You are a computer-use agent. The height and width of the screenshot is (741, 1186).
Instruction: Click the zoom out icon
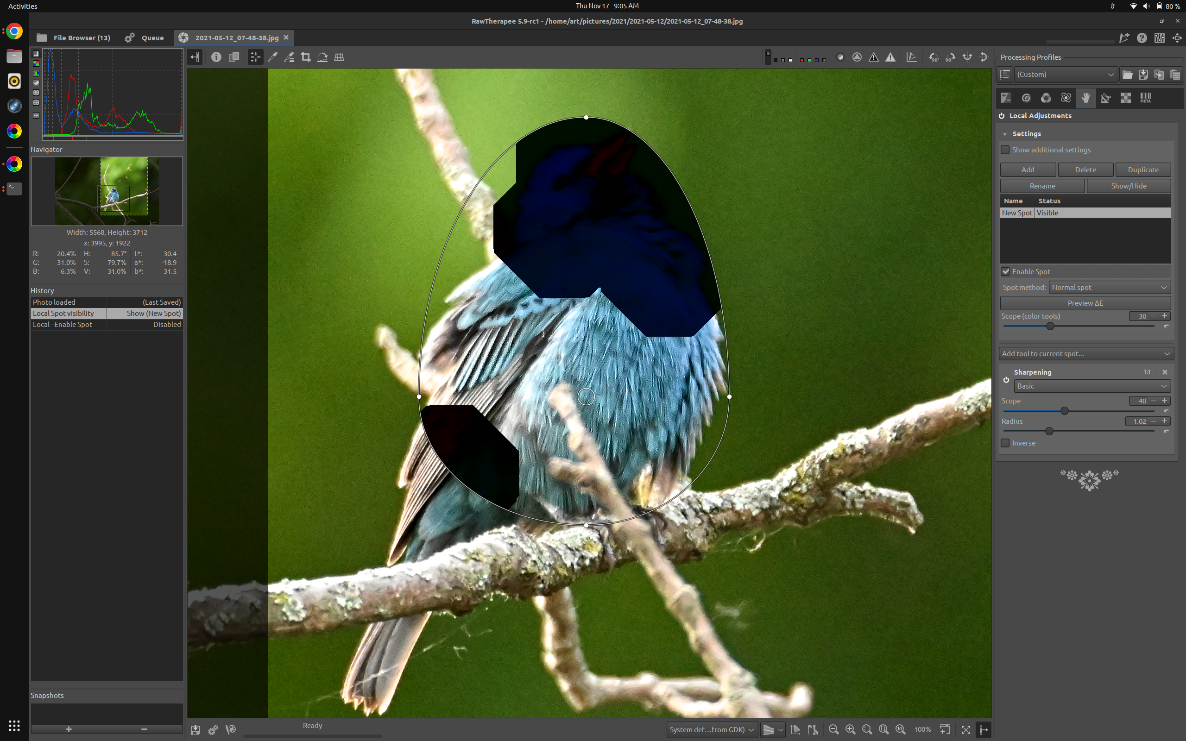coord(833,729)
